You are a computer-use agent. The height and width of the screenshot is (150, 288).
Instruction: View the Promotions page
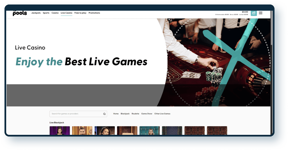pos(94,13)
